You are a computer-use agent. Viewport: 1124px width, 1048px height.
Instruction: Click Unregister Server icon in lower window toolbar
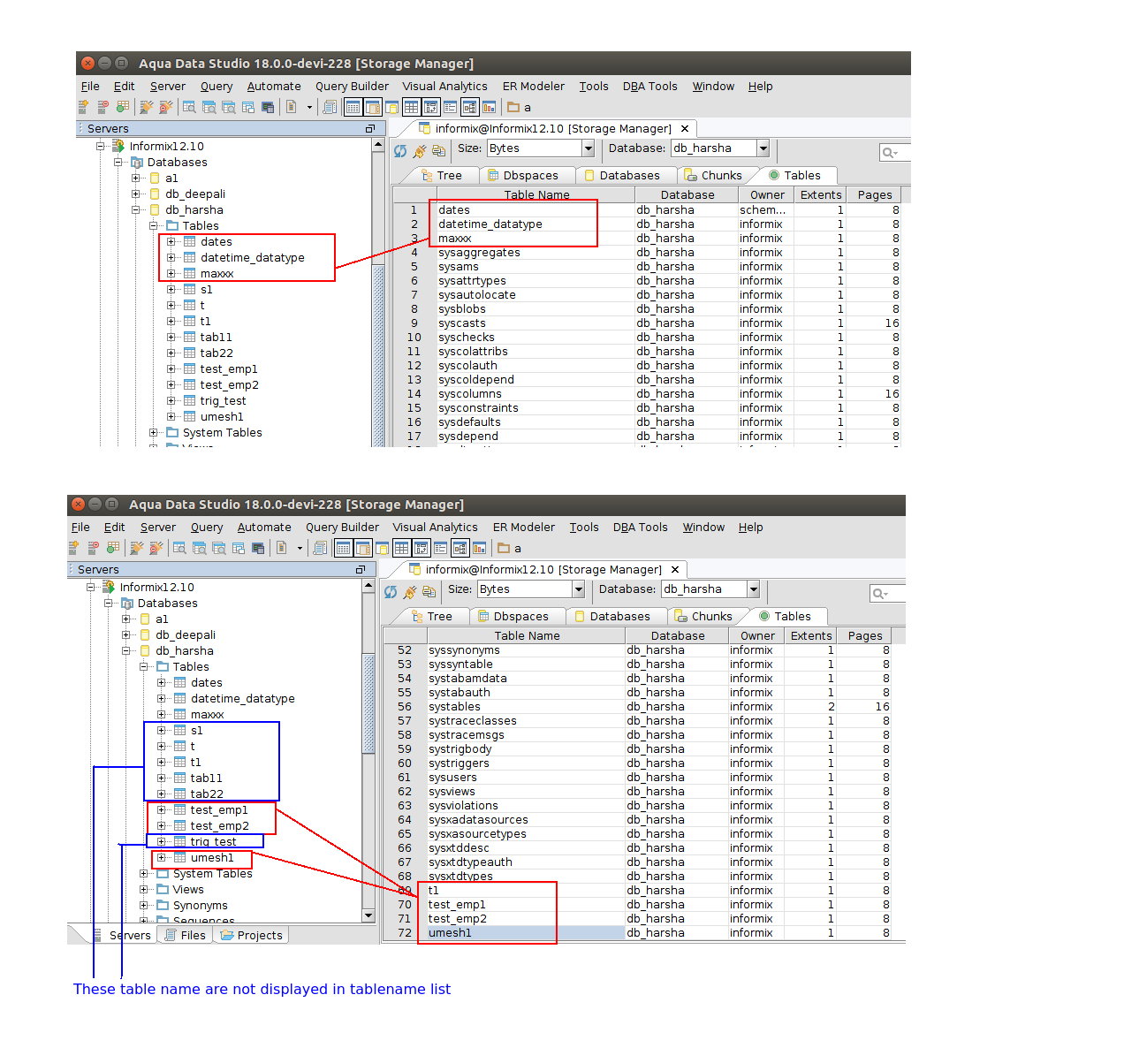tap(93, 548)
